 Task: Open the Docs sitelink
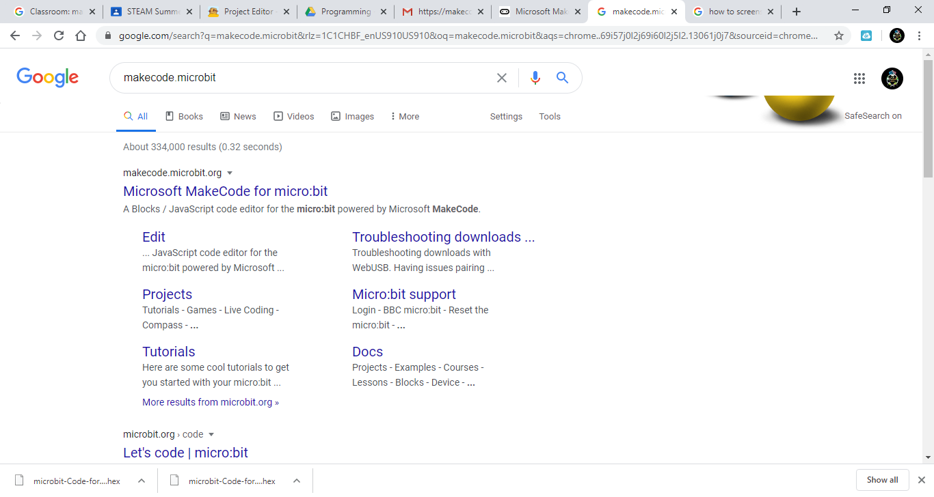(x=367, y=352)
